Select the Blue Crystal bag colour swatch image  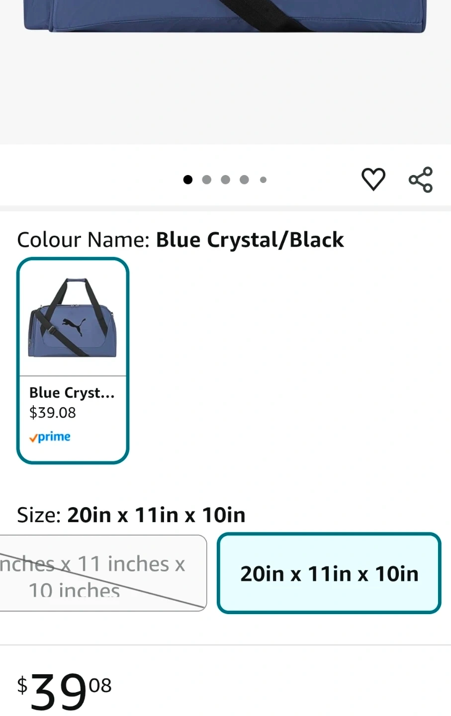[73, 318]
